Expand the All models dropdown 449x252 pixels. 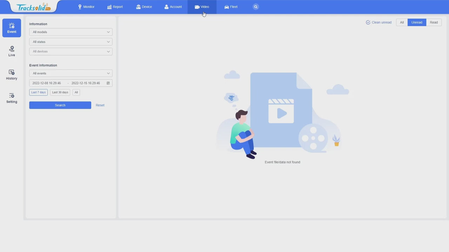71,32
